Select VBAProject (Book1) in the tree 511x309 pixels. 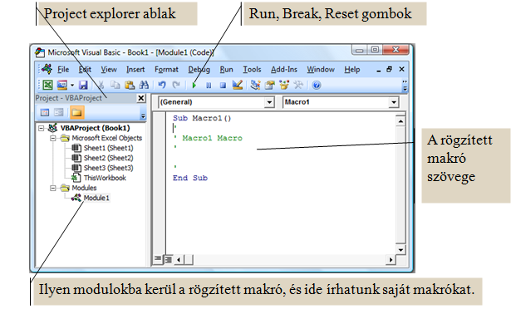click(x=95, y=128)
